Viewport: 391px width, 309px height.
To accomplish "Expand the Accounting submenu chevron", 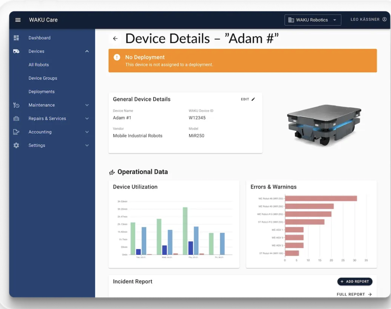I will click(x=87, y=132).
